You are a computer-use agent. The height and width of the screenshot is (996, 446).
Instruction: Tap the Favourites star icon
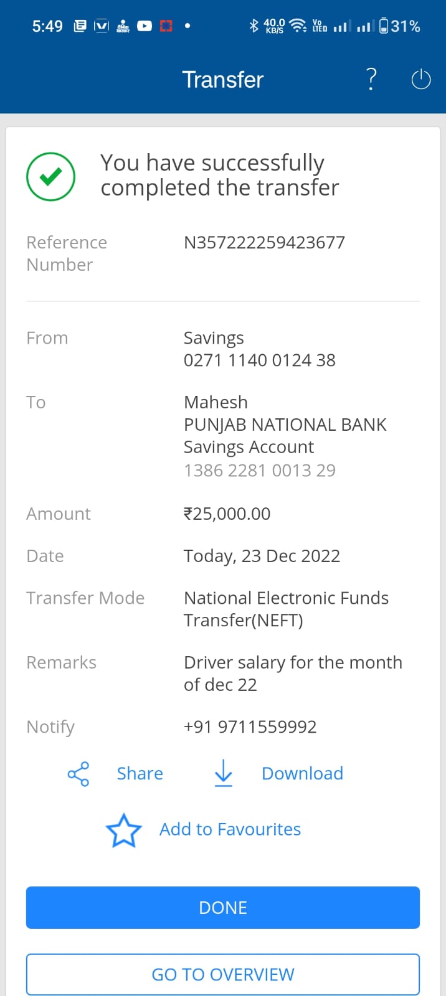(123, 830)
